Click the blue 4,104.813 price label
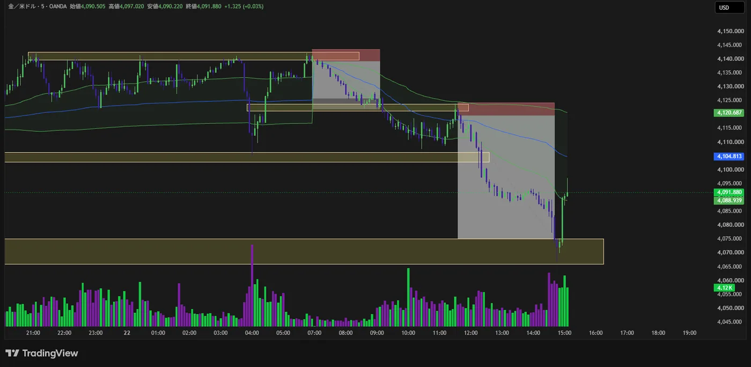Image resolution: width=751 pixels, height=367 pixels. 728,156
